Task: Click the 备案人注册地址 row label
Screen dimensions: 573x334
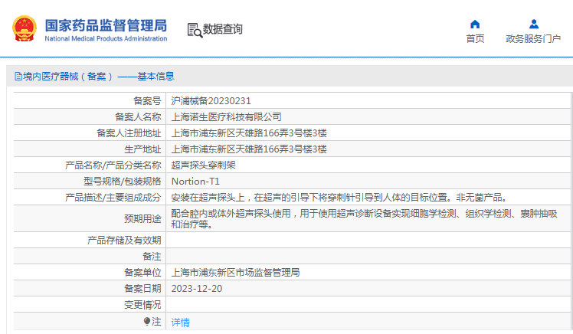Action: [129, 133]
